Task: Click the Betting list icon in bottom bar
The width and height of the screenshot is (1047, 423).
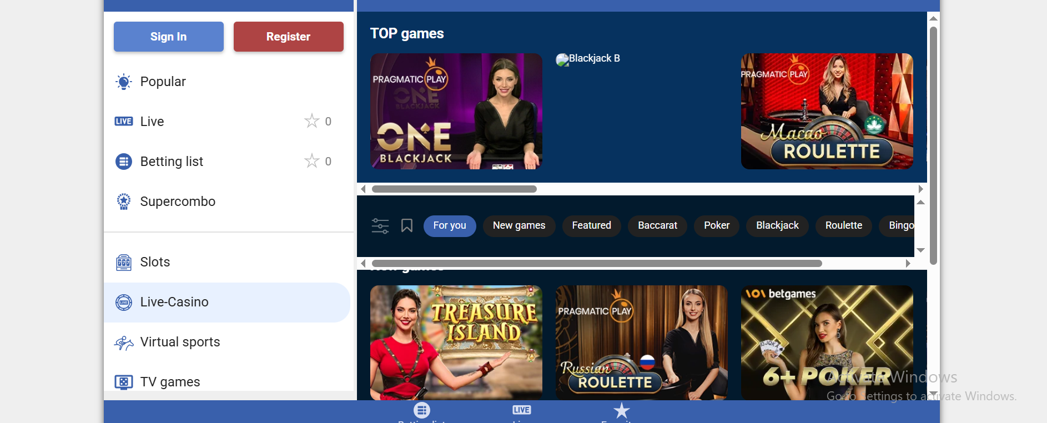Action: click(422, 410)
